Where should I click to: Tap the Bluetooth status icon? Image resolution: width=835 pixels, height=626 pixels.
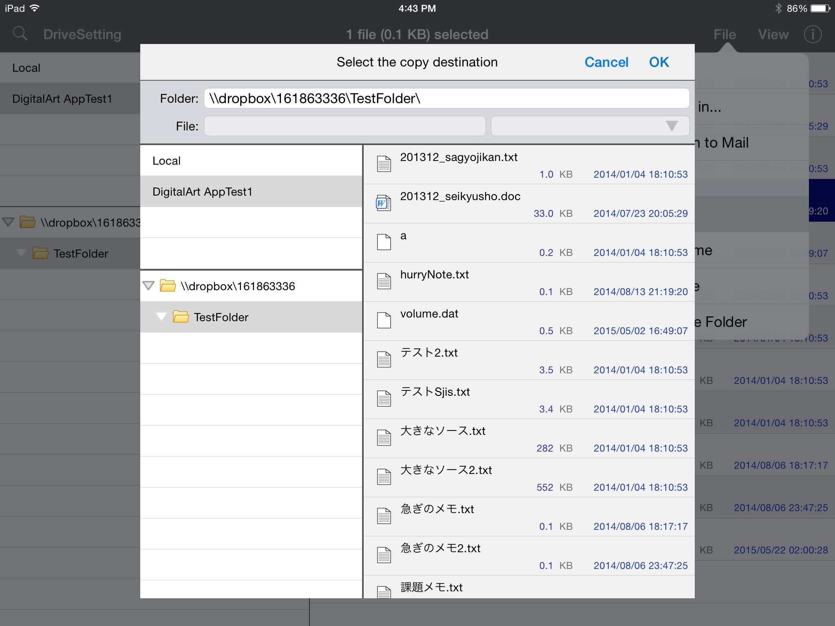tap(778, 8)
